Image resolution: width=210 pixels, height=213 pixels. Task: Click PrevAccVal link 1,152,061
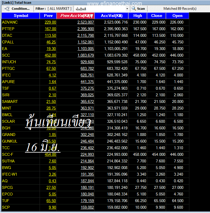[85, 42]
